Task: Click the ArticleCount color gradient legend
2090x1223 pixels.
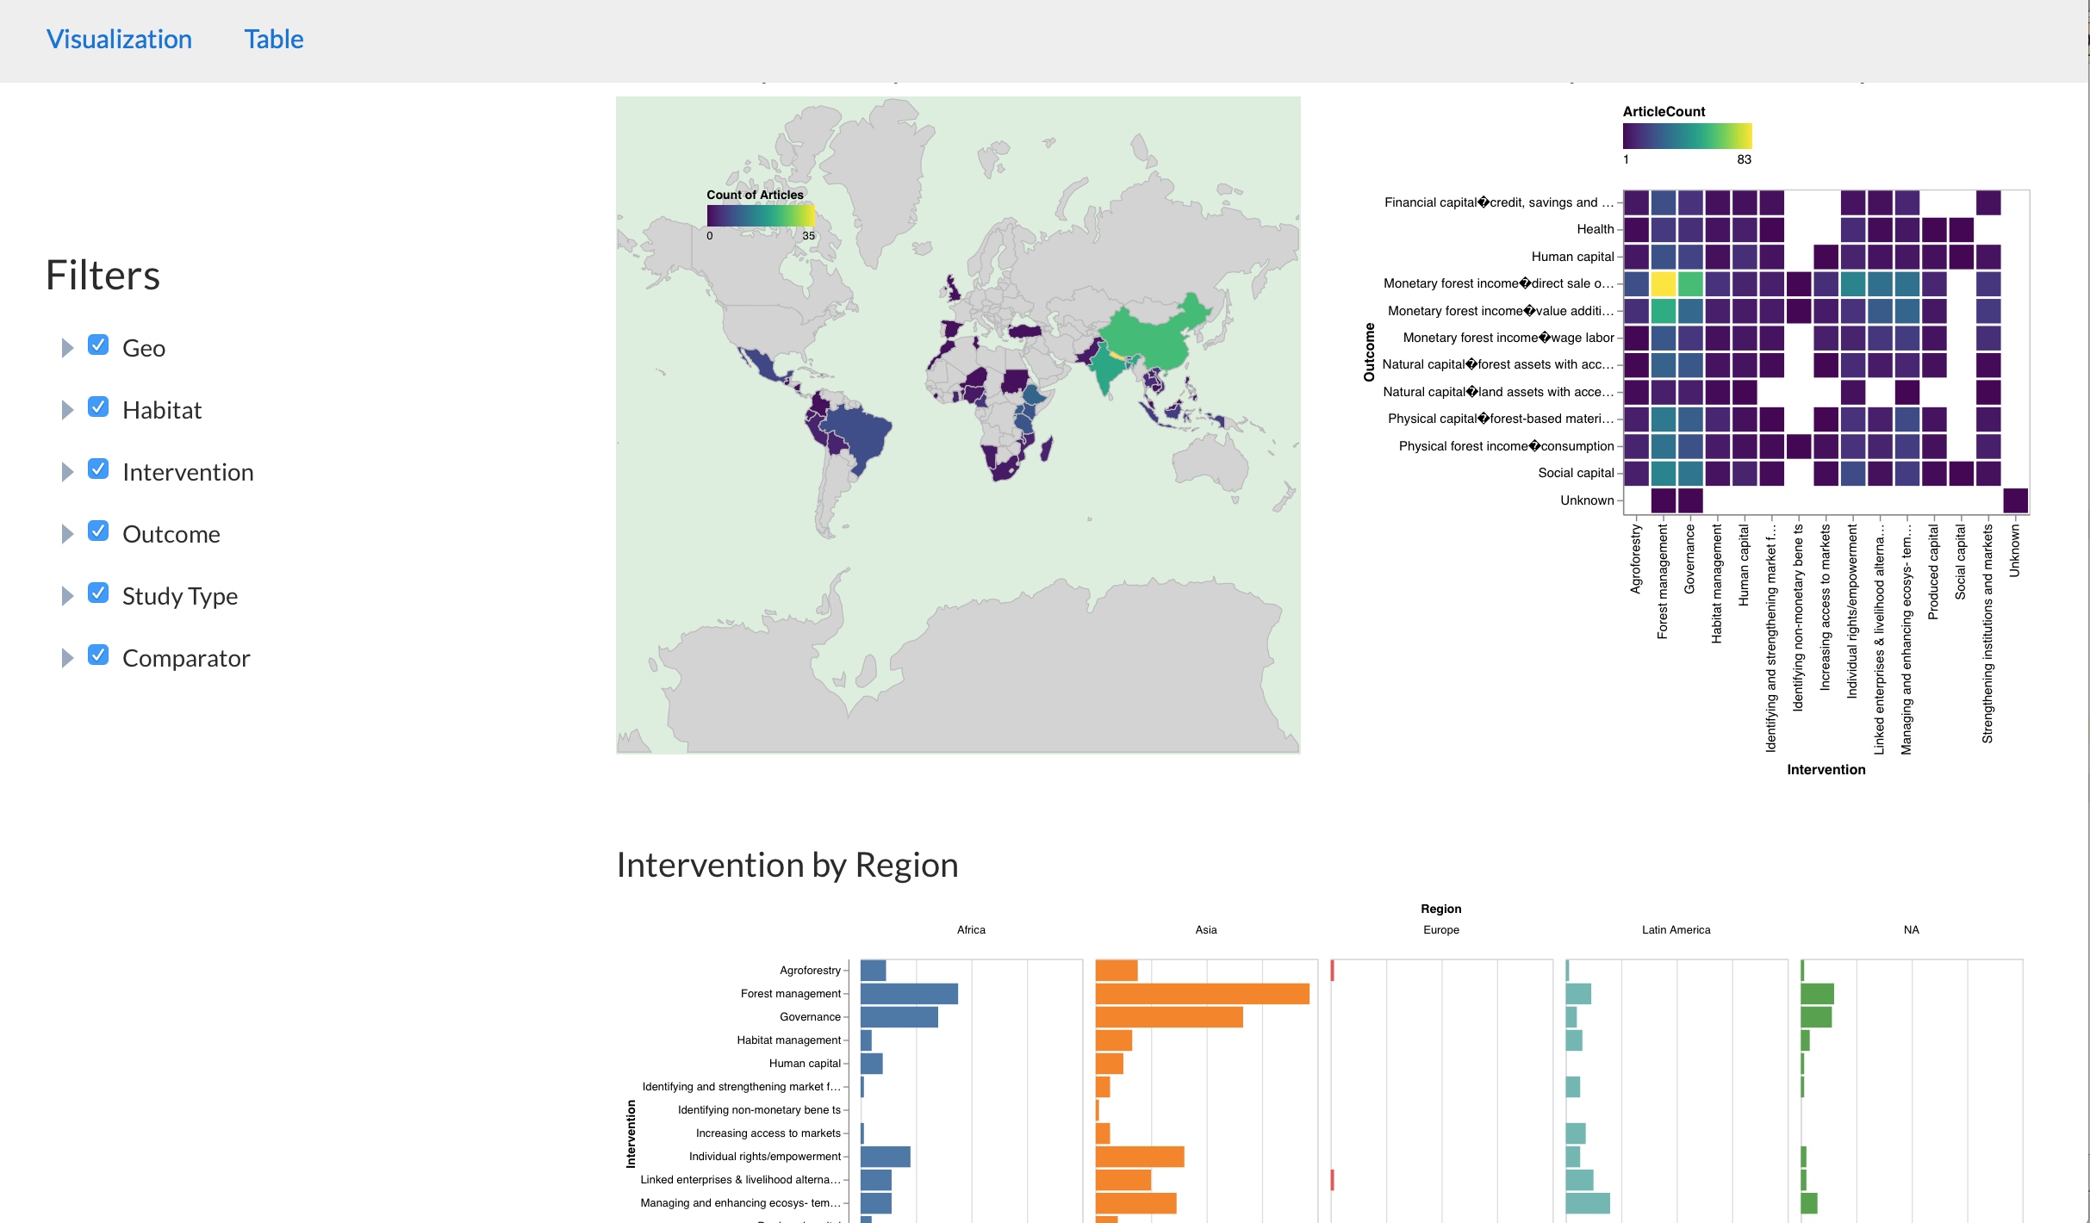Action: click(x=1686, y=136)
